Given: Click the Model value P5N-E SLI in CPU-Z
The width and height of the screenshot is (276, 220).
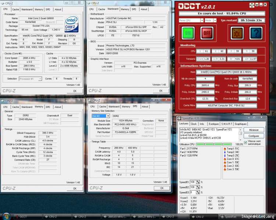Looking at the screenshot, I should [x=124, y=22].
